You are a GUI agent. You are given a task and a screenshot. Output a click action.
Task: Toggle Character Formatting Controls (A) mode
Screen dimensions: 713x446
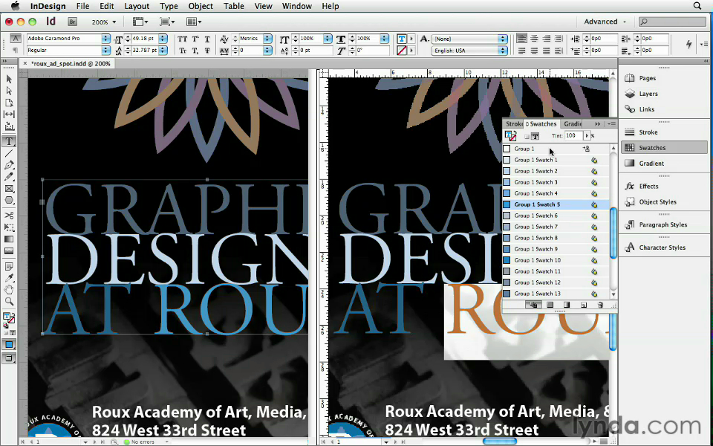15,39
